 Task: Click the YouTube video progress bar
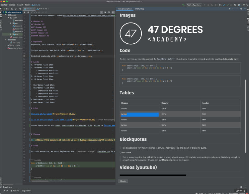(153, 175)
